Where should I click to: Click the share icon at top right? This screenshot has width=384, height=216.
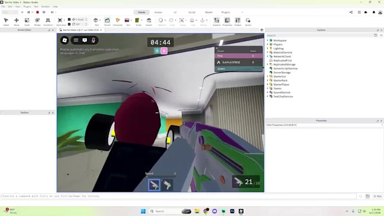(351, 12)
